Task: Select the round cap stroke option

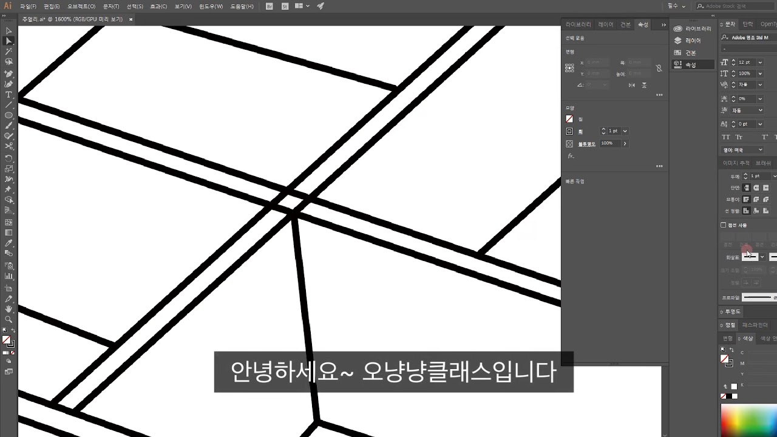Action: pyautogui.click(x=756, y=188)
